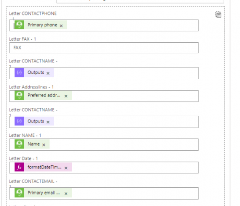This screenshot has width=240, height=206.
Task: Click the array/detail-input switch icon at the top right
Action: pyautogui.click(x=218, y=14)
